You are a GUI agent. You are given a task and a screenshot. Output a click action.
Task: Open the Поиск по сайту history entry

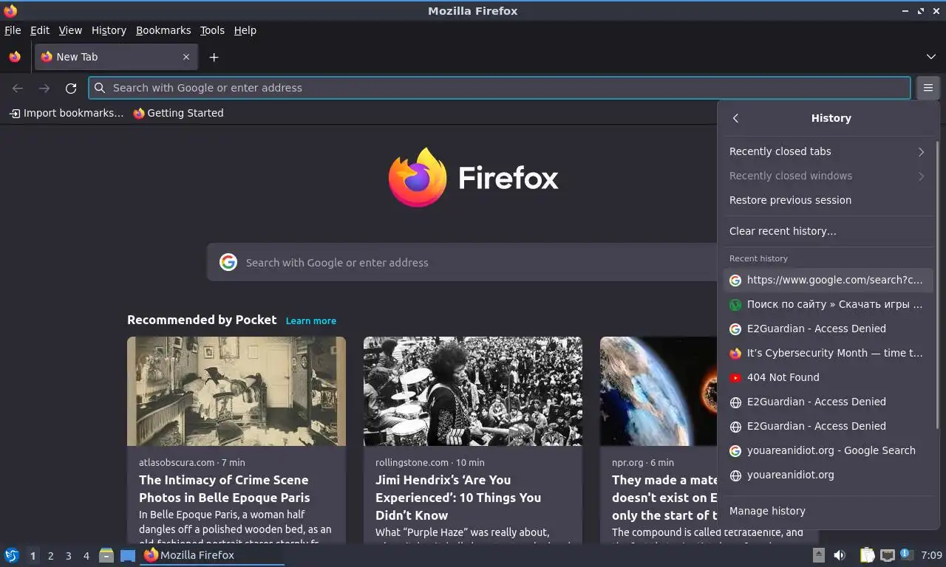[828, 304]
